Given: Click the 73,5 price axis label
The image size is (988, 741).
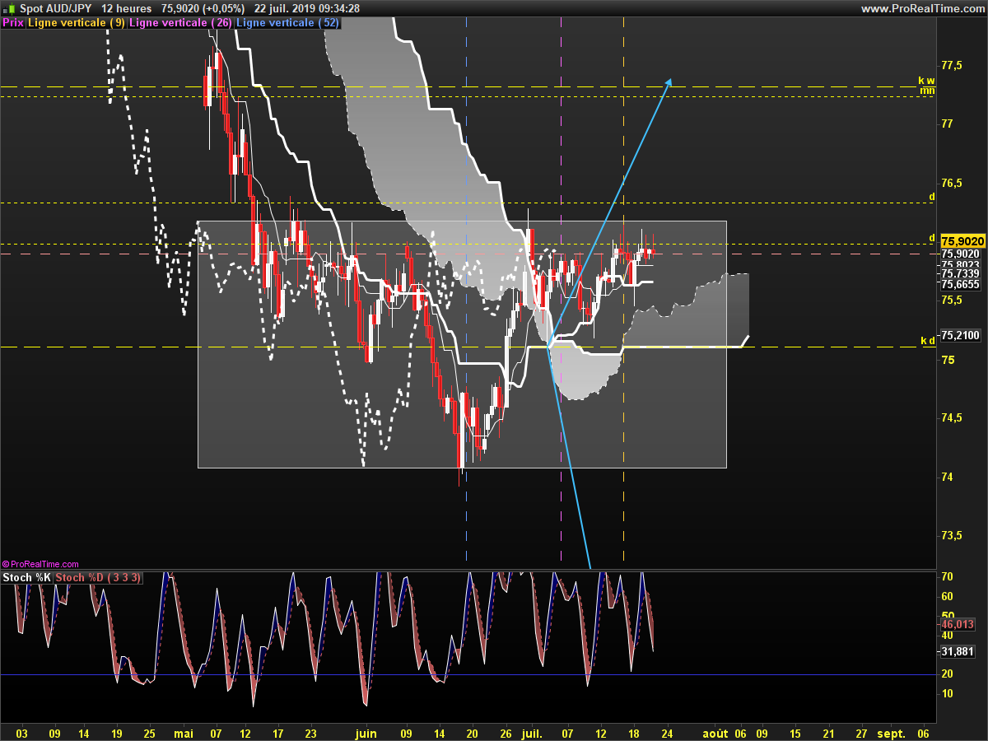Looking at the screenshot, I should point(953,536).
